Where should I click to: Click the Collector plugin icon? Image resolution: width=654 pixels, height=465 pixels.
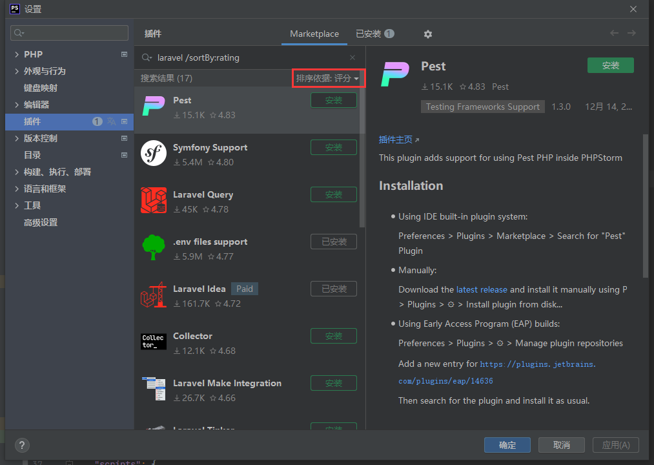154,342
